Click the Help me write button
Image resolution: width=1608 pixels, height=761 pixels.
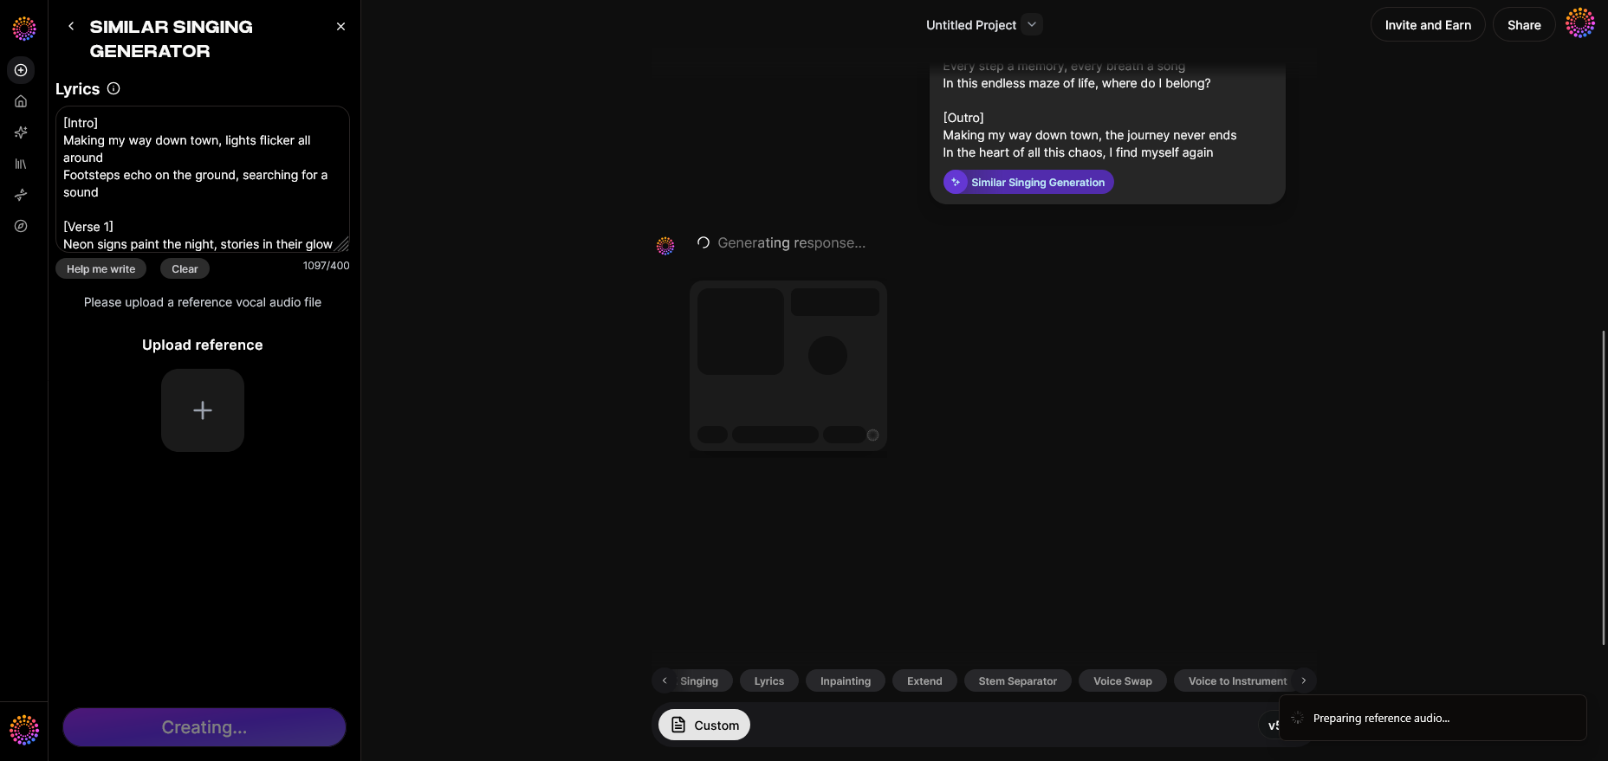tap(101, 268)
